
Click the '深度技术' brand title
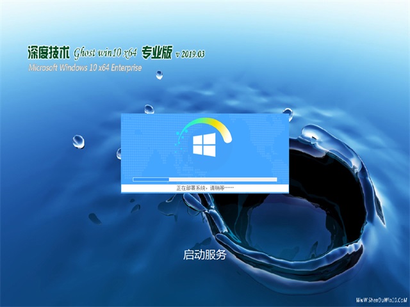tap(49, 52)
